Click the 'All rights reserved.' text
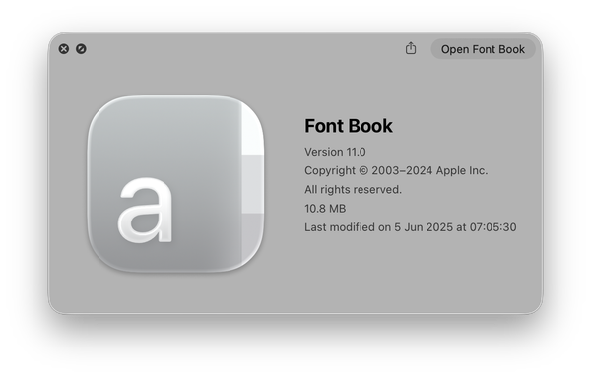 coord(354,189)
